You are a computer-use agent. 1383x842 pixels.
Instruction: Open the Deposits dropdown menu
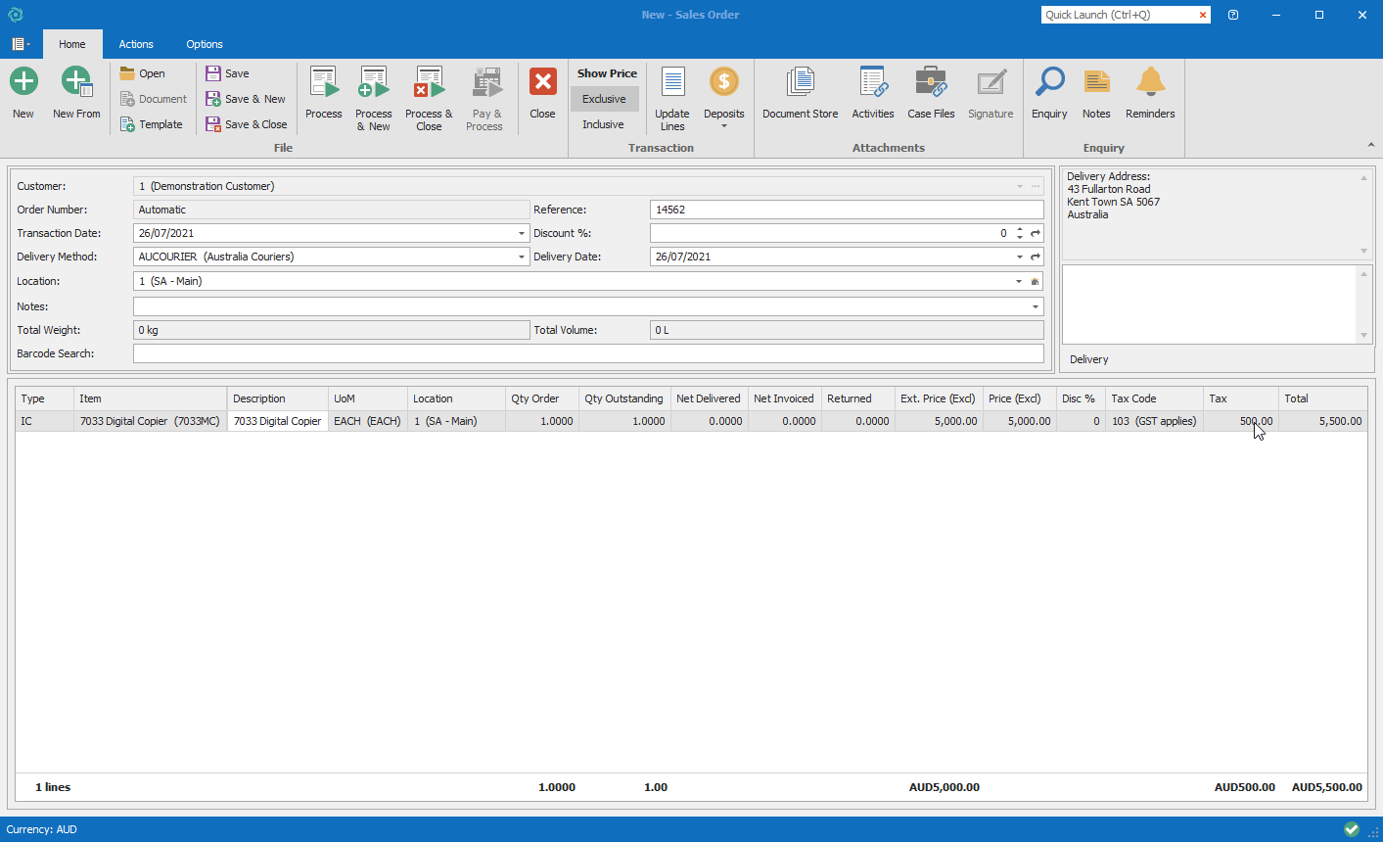coord(724,125)
